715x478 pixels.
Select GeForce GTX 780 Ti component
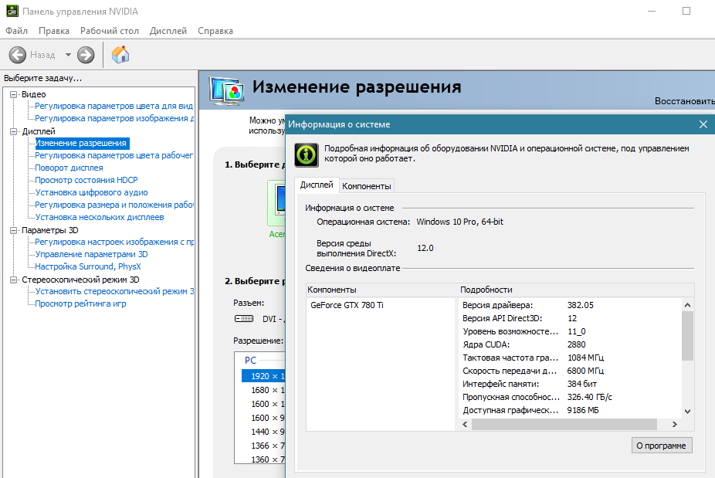(x=347, y=305)
